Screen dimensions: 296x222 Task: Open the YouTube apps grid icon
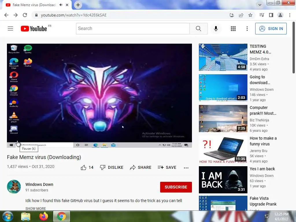tap(233, 29)
